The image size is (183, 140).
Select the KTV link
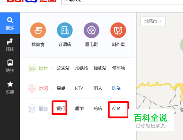click(79, 88)
